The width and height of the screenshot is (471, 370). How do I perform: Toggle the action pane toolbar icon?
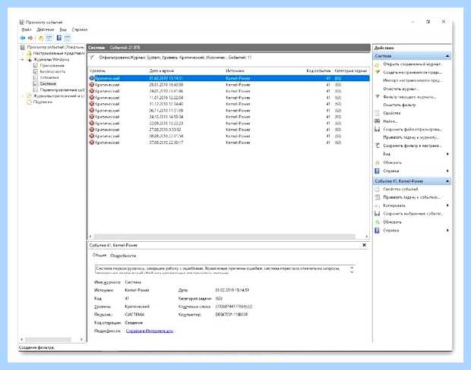click(68, 38)
